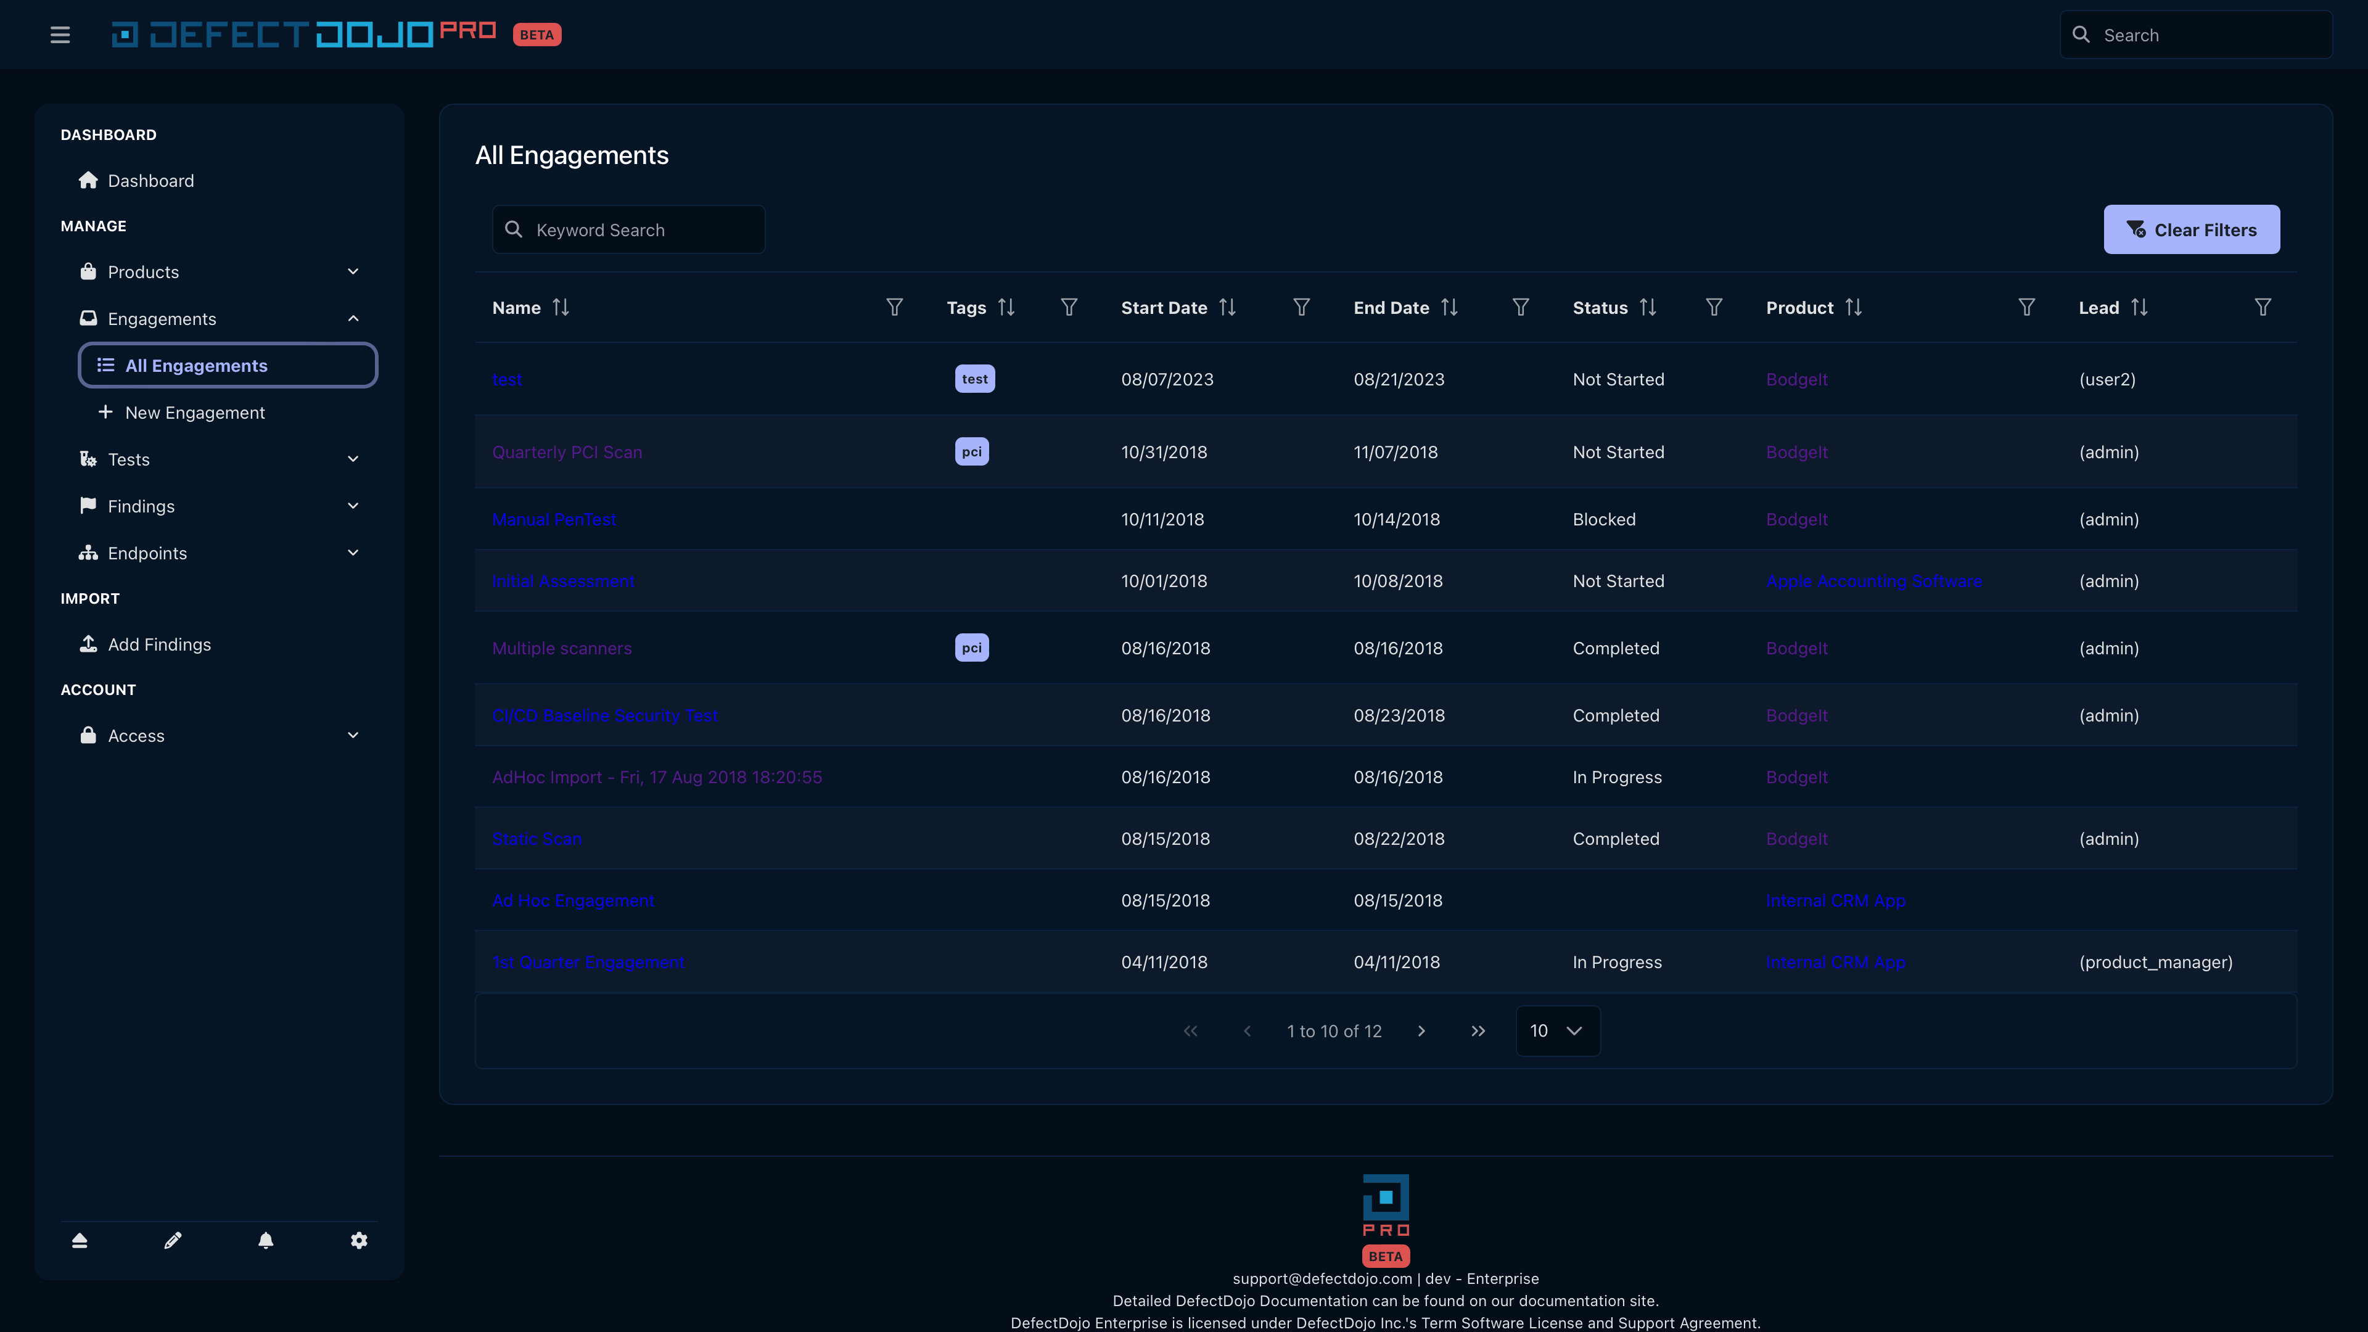2368x1332 pixels.
Task: Sort the Product column
Action: click(x=1853, y=307)
